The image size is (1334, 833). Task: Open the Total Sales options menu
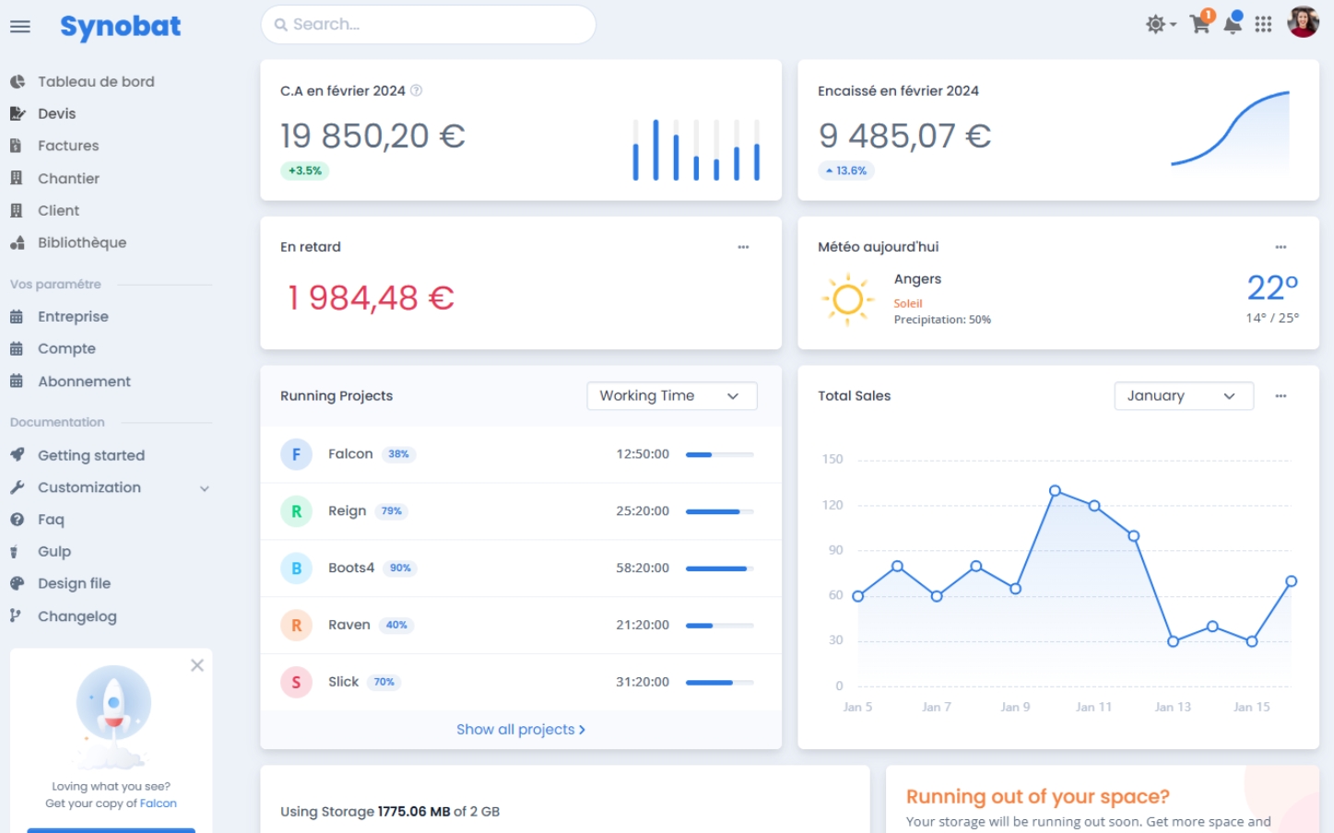tap(1281, 396)
